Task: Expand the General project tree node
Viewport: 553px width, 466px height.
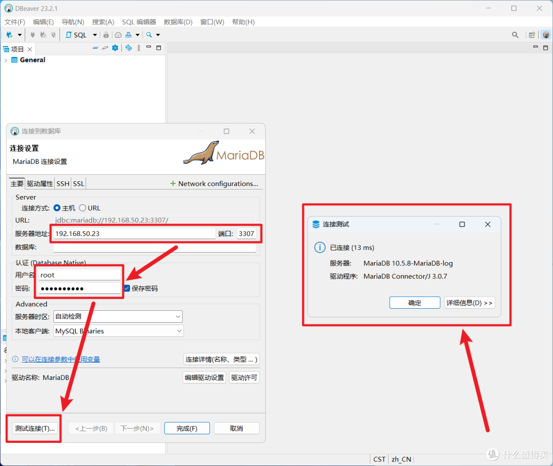Action: click(x=6, y=60)
